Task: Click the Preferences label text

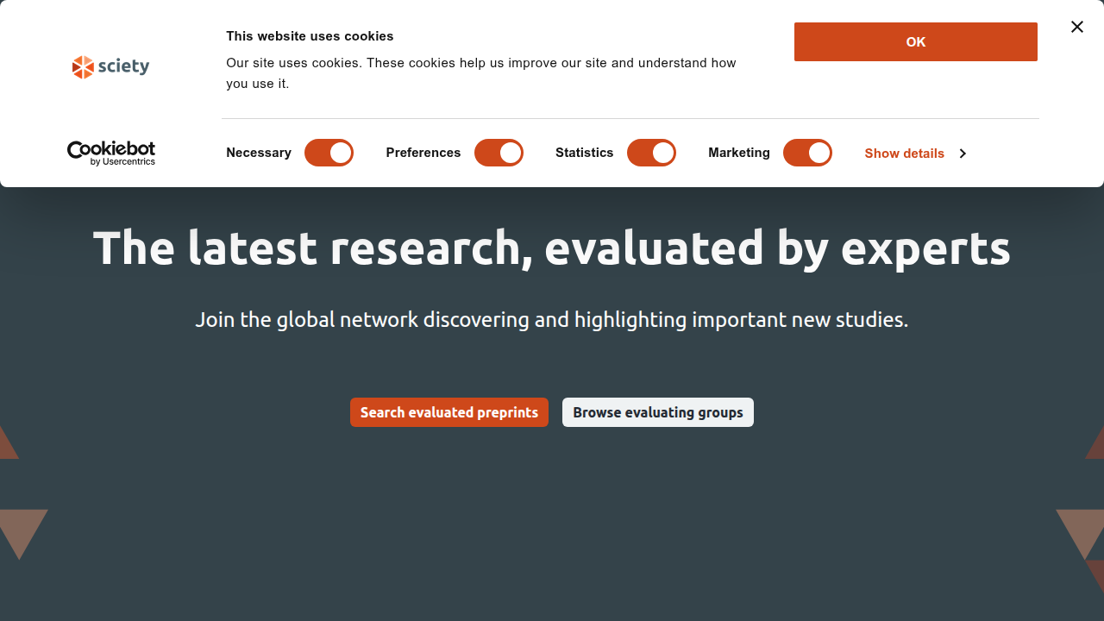Action: pyautogui.click(x=423, y=153)
